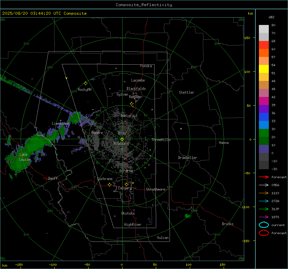Image resolution: width=288 pixels, height=269 pixels.
Task: Pick the light grey swatch at 80 dBZ
Action: coord(264,29)
